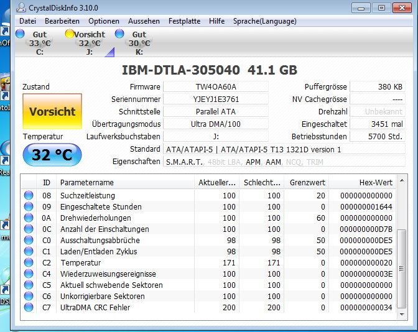This screenshot has height=332, width=418.
Task: Click status orb of row 0C Anzahl der Einschaltungen
Action: [x=29, y=229]
